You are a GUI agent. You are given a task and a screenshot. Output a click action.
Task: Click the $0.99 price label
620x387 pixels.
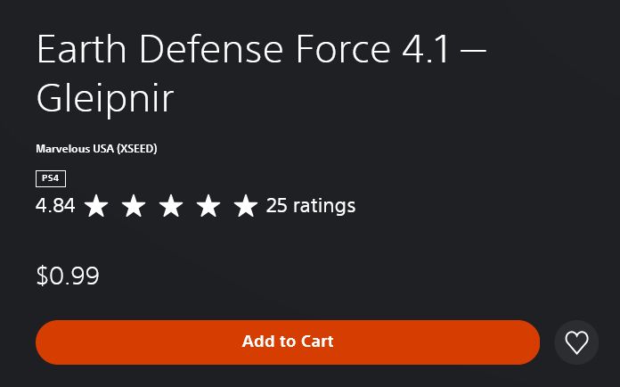68,276
